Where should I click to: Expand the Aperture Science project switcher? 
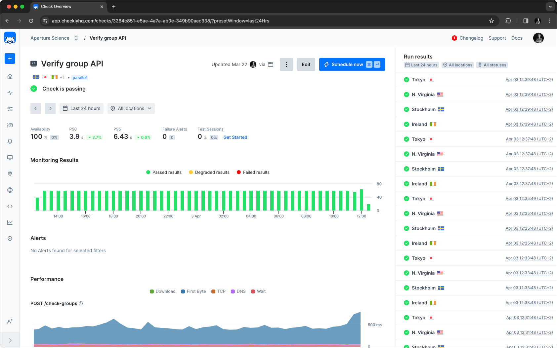[76, 38]
